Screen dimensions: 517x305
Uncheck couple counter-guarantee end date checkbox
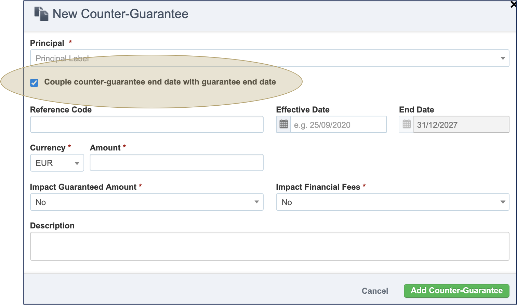coord(34,83)
